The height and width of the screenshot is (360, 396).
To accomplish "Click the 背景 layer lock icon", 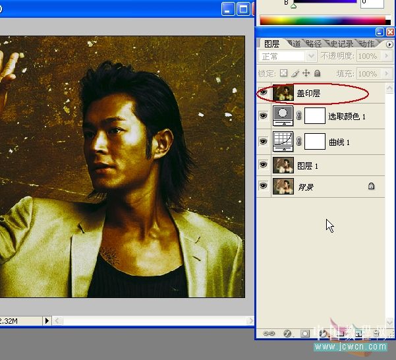I will (371, 186).
